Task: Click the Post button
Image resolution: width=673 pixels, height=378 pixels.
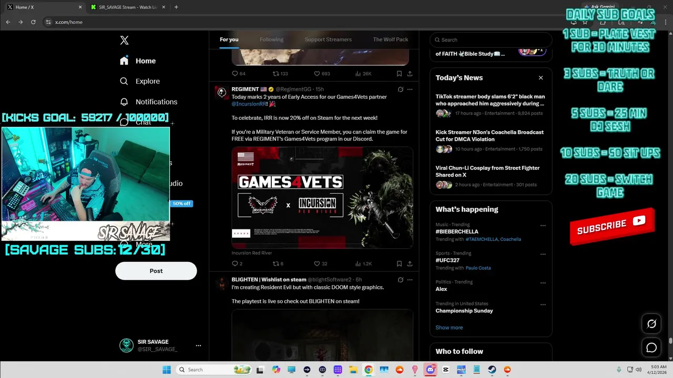Action: [156, 271]
